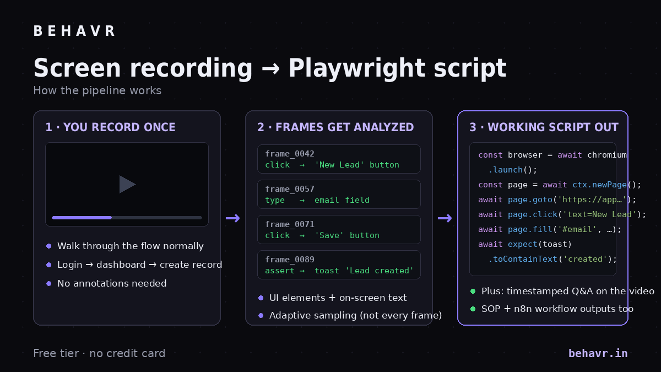Screen dimensions: 661x372
Task: Click the page.goto code line
Action: (557, 200)
